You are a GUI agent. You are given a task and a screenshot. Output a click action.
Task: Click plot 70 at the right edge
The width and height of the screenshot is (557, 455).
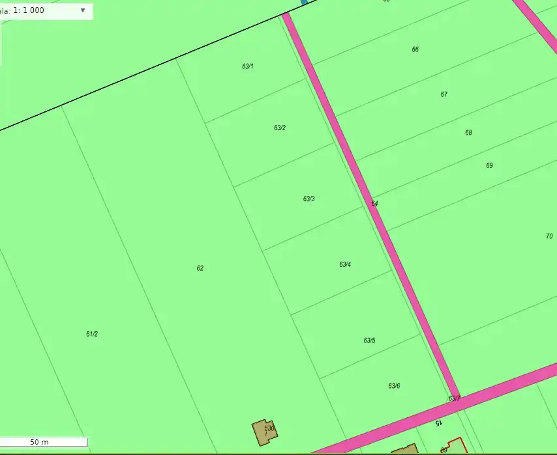coord(549,236)
